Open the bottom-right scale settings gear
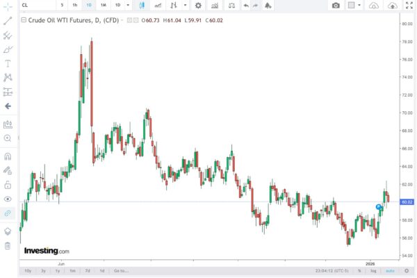417x278 pixels. click(x=407, y=271)
